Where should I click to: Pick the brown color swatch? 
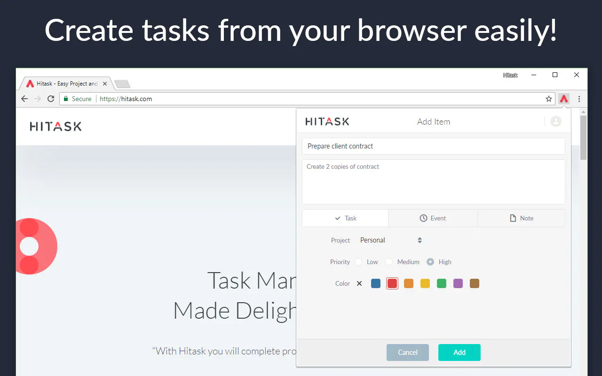tap(475, 283)
